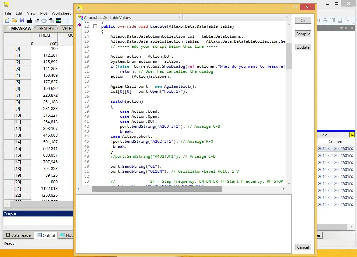
Task: Click the code editor horizontal scrollbar thumb
Action: point(157,189)
